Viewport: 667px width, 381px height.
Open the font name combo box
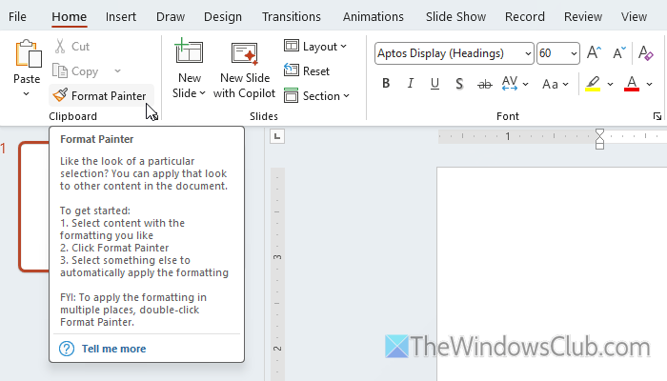(x=455, y=53)
